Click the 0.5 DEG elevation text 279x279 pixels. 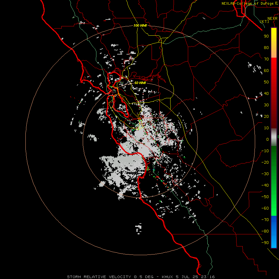click(x=144, y=277)
